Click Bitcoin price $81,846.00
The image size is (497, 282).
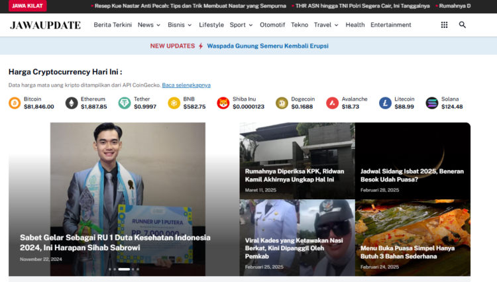(x=39, y=107)
